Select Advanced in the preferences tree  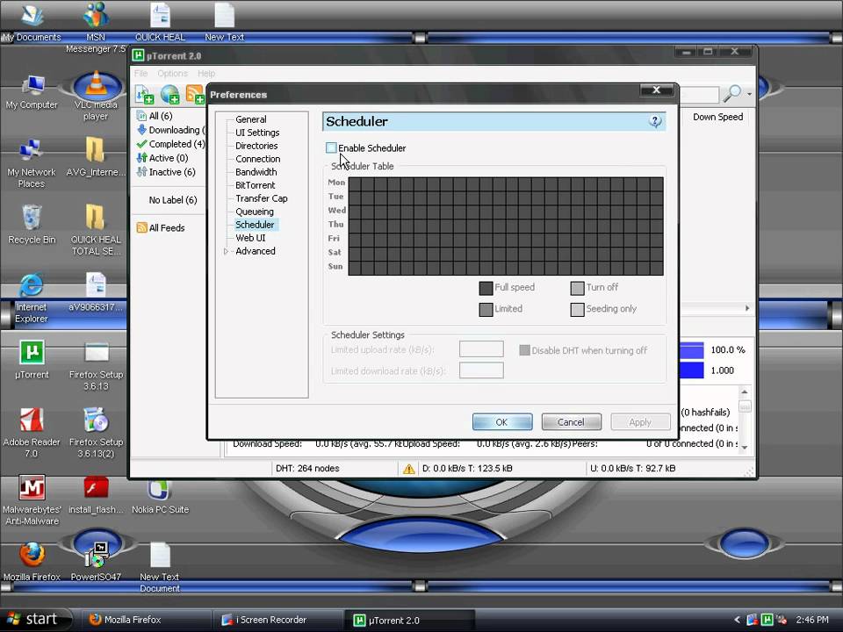tap(256, 251)
